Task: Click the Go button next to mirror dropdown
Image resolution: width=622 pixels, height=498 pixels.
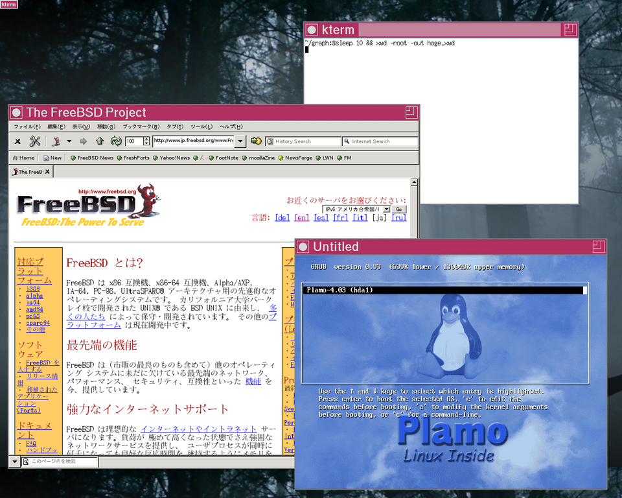Action: [x=399, y=209]
